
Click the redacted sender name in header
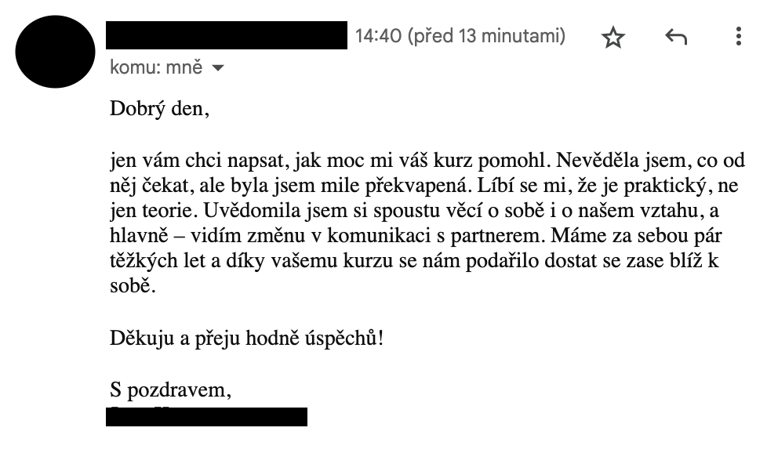point(227,35)
